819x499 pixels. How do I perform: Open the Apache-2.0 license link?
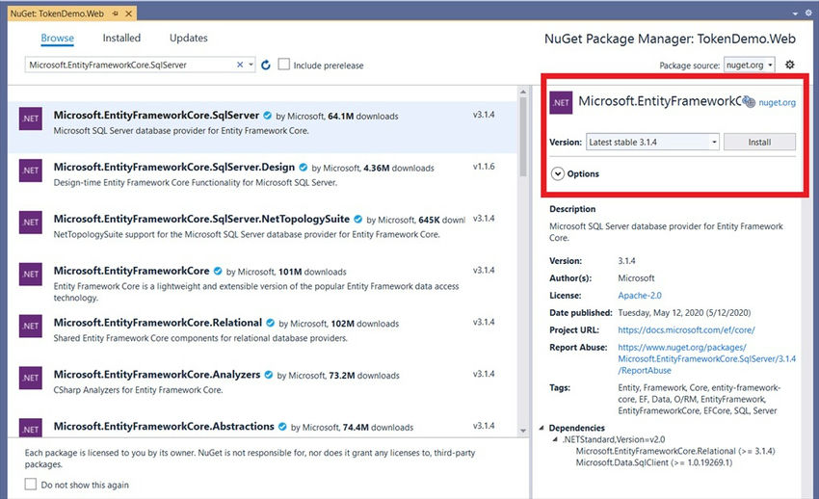(x=639, y=296)
